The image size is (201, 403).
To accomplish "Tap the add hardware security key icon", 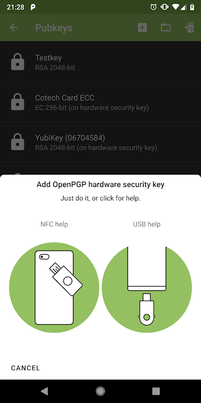I will (x=189, y=28).
